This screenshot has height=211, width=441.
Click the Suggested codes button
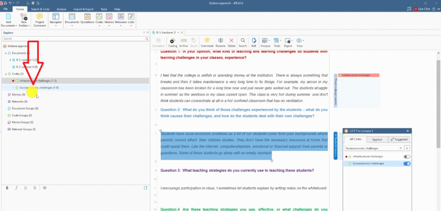tap(399, 140)
